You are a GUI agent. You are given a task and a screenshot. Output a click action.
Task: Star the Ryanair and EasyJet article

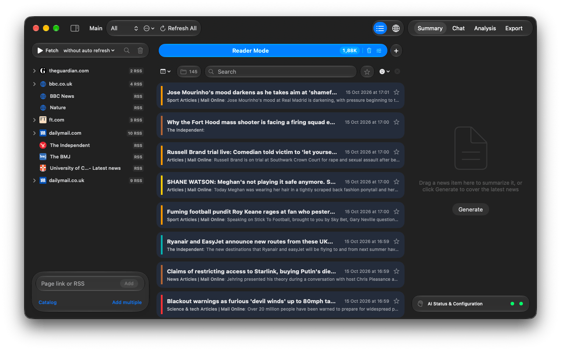click(x=396, y=241)
